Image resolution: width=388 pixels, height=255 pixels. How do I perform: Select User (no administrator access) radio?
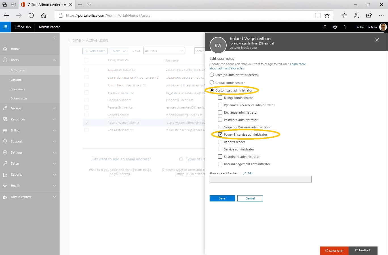[212, 75]
